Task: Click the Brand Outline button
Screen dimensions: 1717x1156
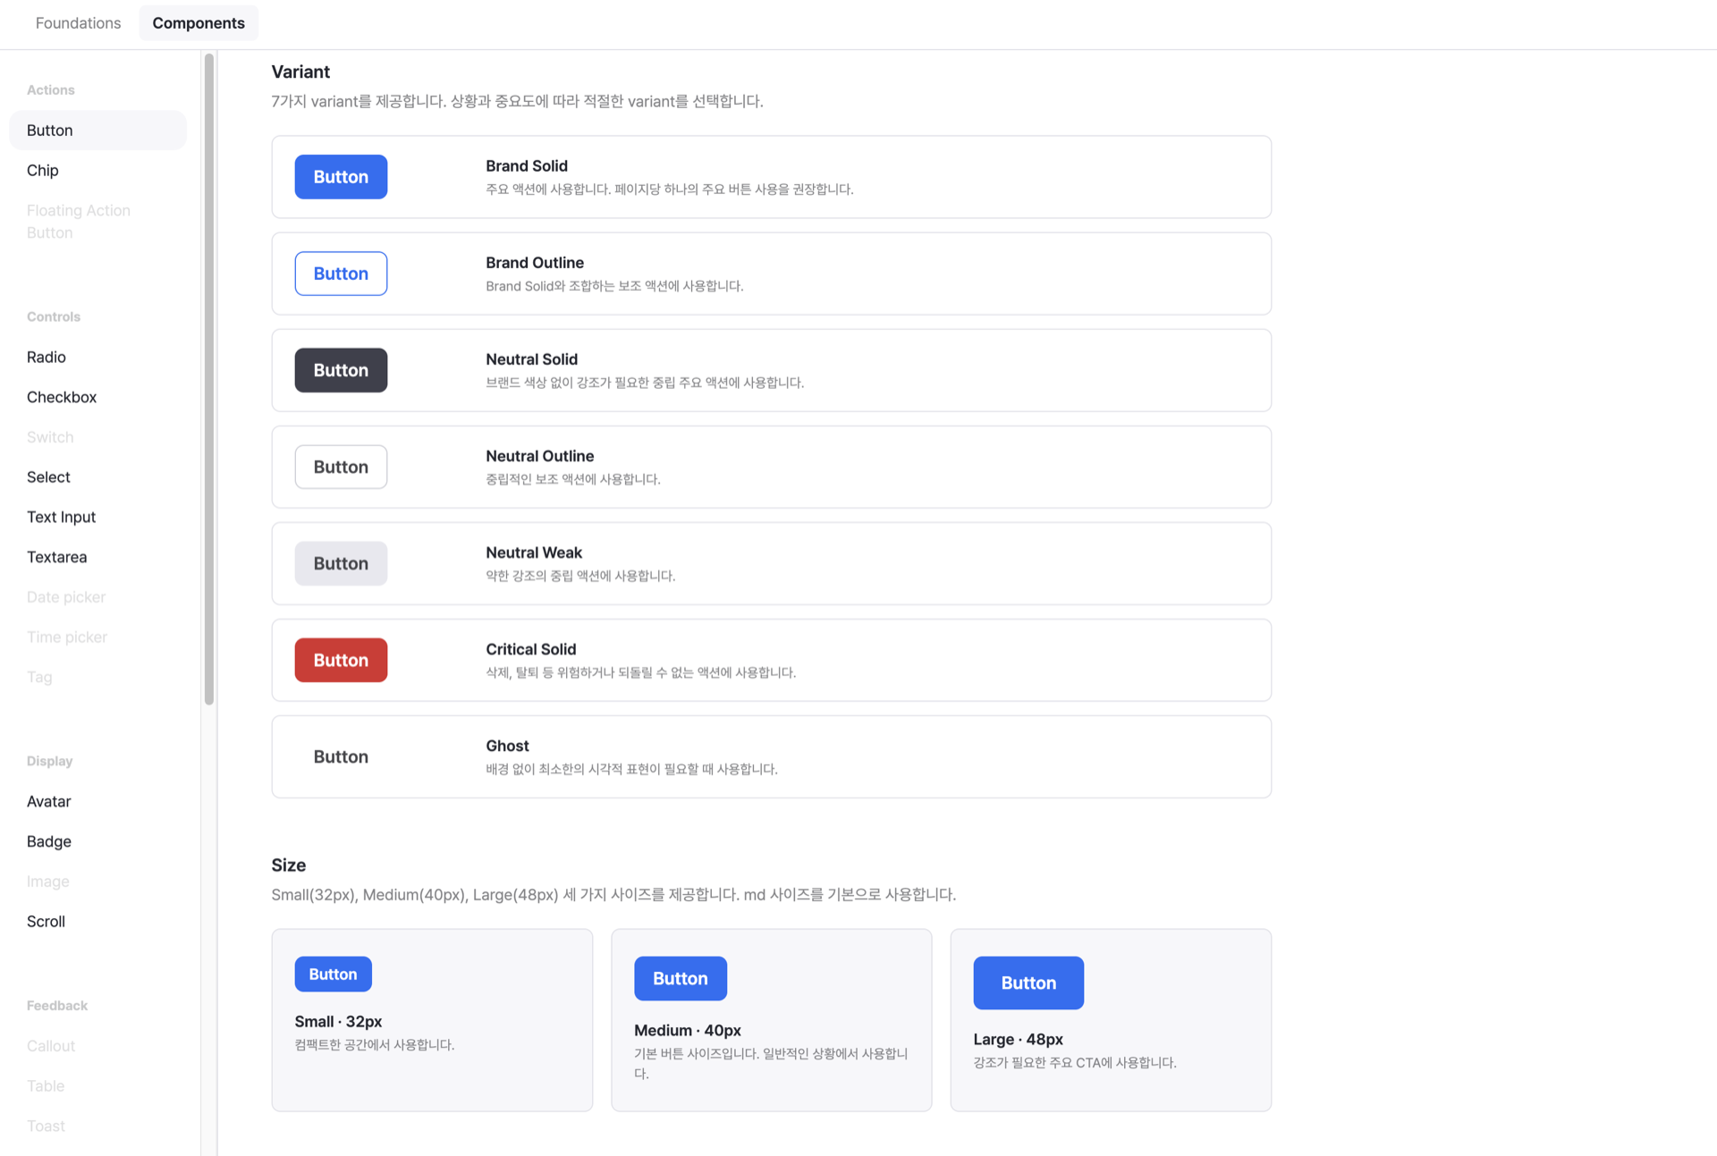Action: click(341, 274)
